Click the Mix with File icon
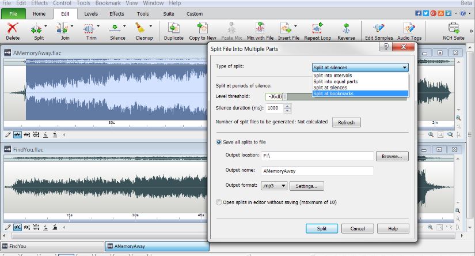The height and width of the screenshot is (256, 475). [260, 28]
